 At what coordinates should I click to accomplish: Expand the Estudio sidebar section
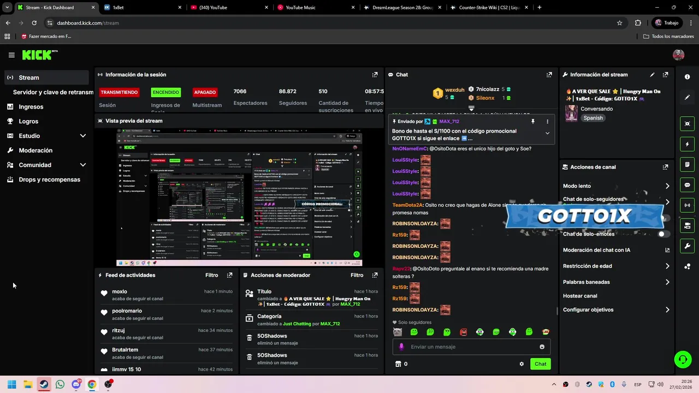click(83, 136)
